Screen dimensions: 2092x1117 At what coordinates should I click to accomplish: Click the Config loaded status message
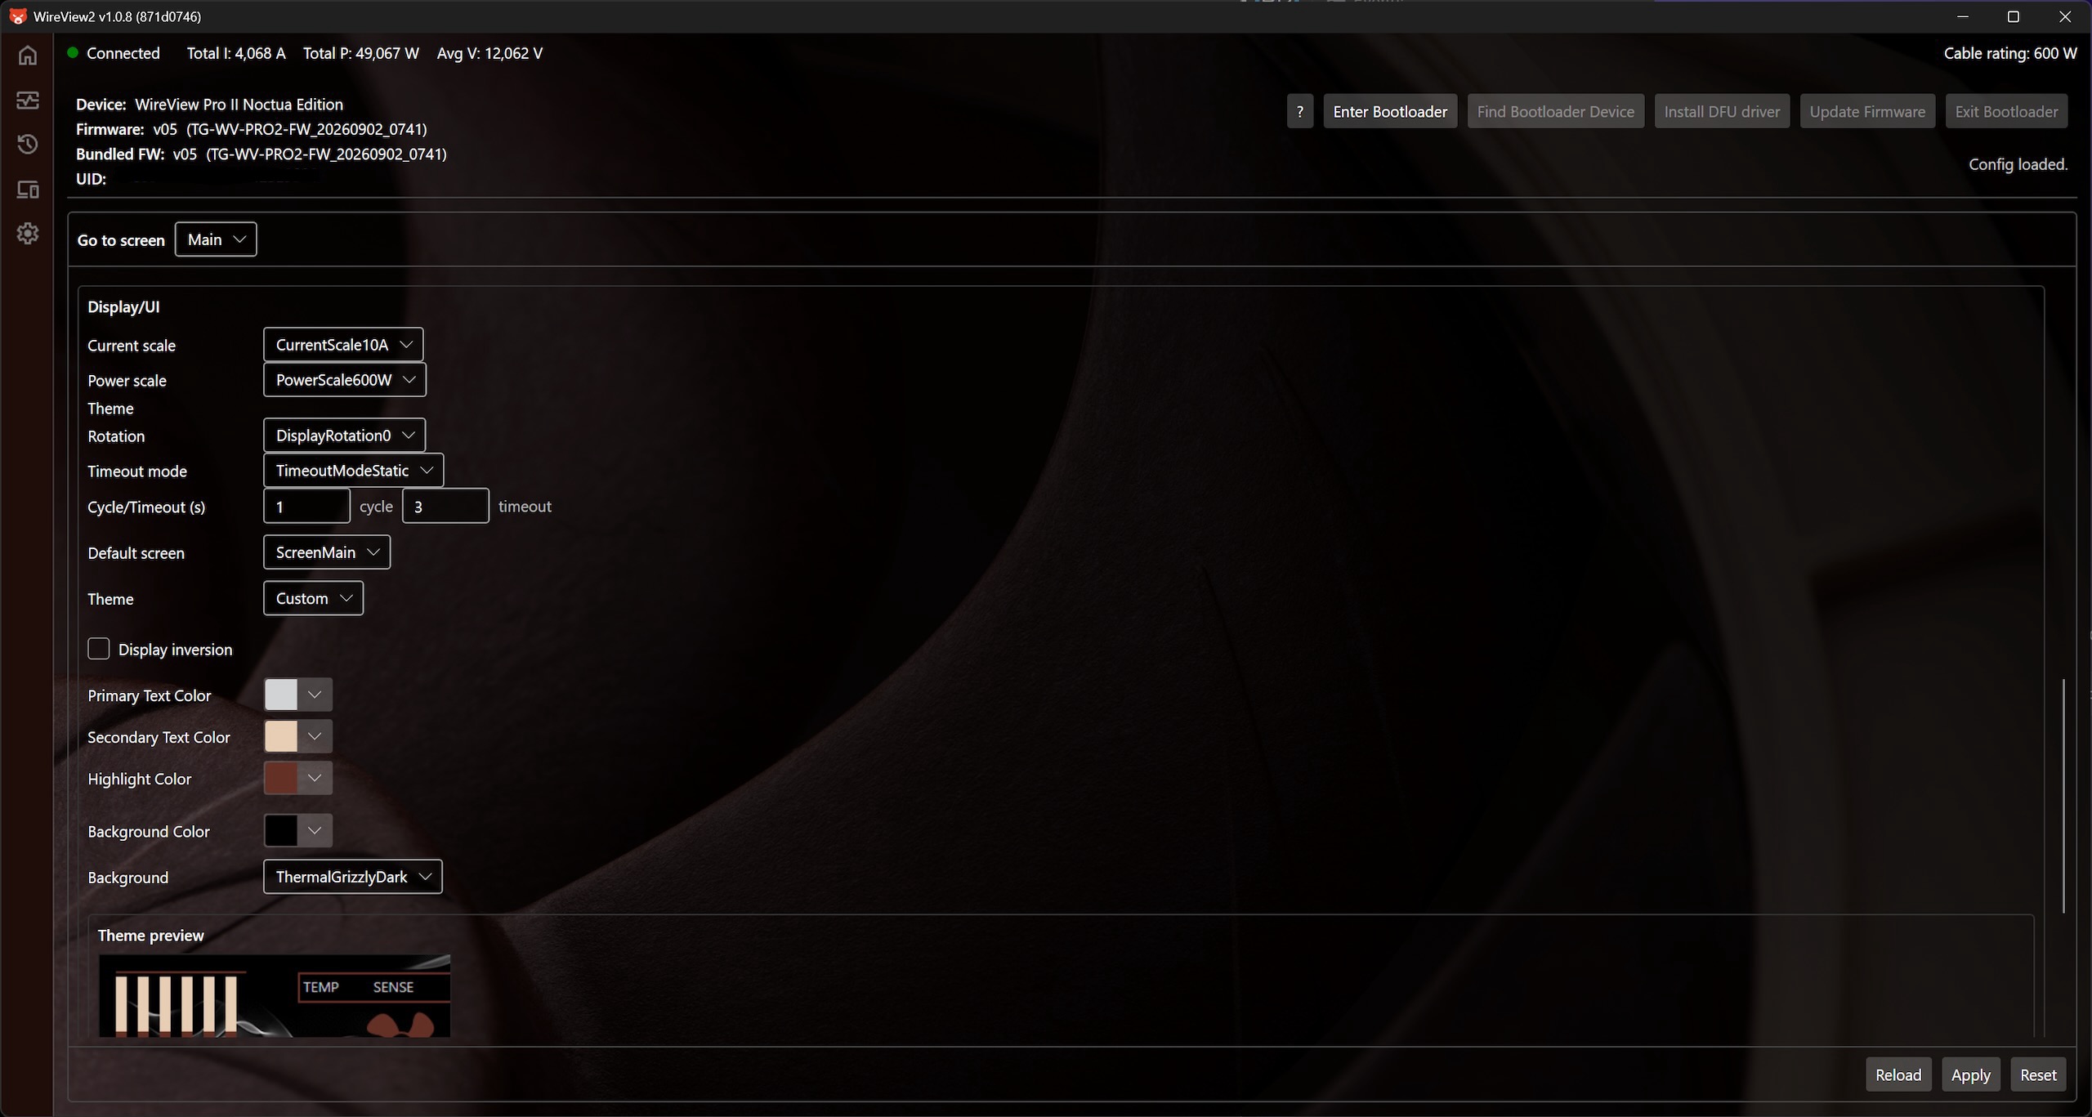pos(2018,164)
